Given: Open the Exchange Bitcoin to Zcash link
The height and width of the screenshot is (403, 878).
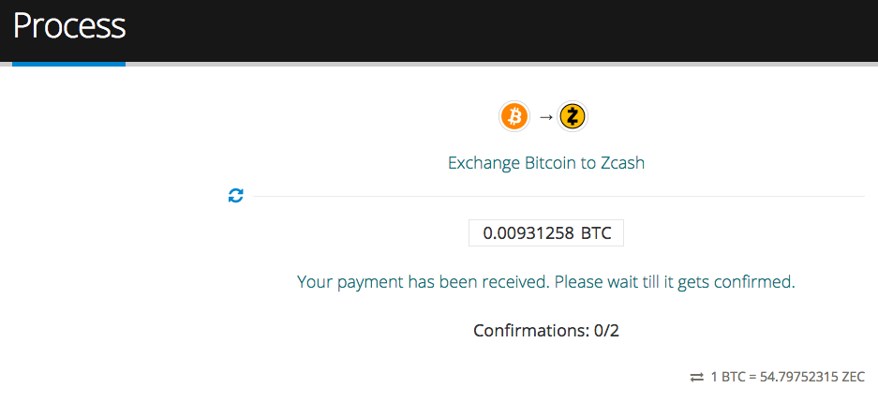Looking at the screenshot, I should pyautogui.click(x=546, y=163).
